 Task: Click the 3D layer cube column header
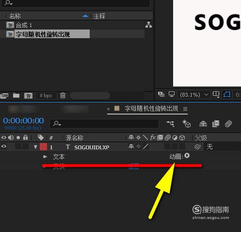tap(182, 138)
